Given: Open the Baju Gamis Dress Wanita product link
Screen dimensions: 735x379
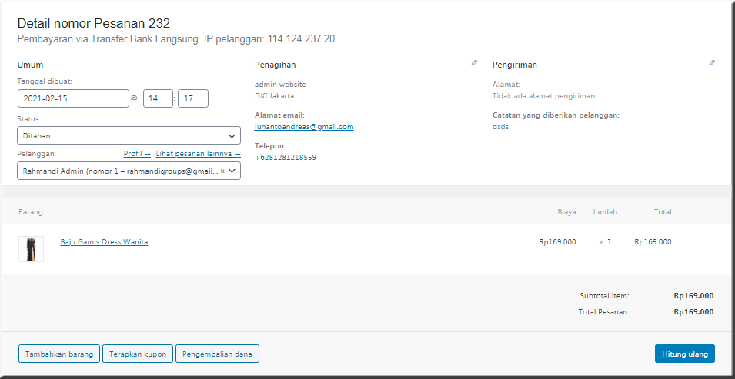Looking at the screenshot, I should 104,242.
